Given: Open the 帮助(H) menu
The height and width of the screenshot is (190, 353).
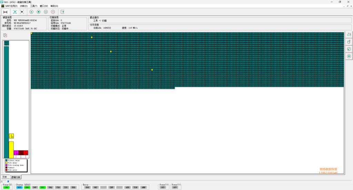Looking at the screenshot, I should (54, 6).
